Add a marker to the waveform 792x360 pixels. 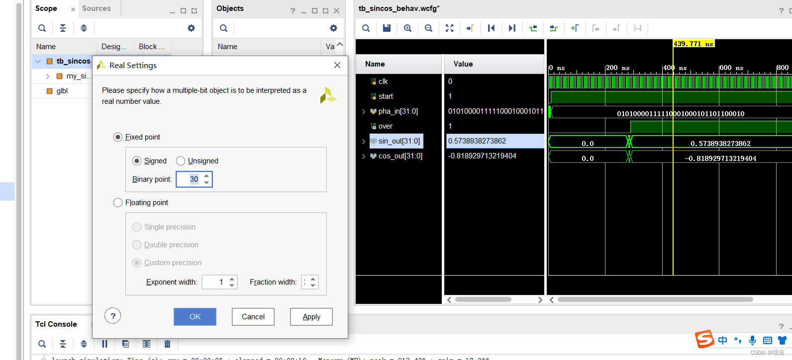coord(575,28)
